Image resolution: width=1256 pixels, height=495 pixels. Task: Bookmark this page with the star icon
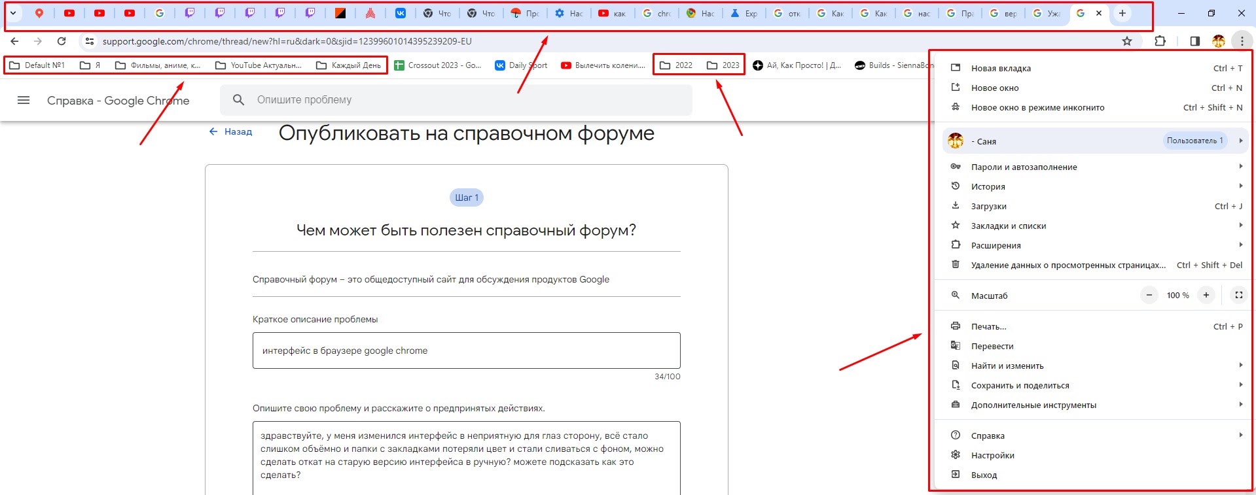[x=1127, y=41]
